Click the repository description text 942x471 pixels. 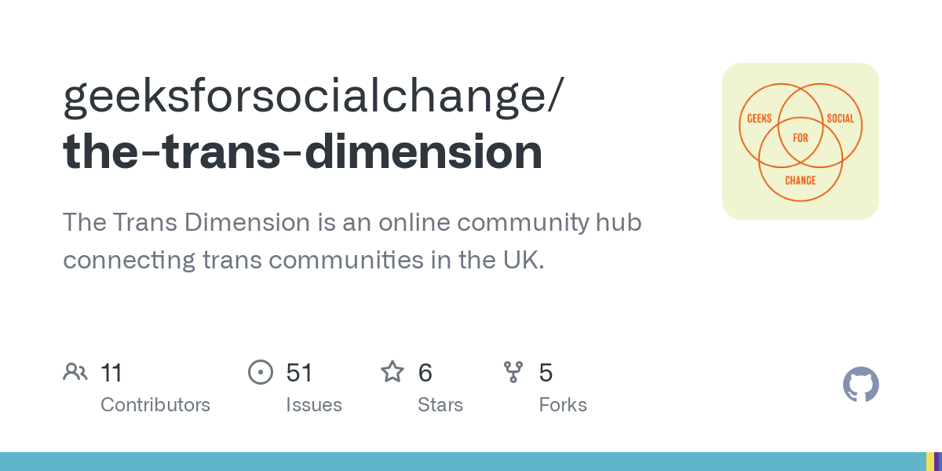tap(352, 241)
